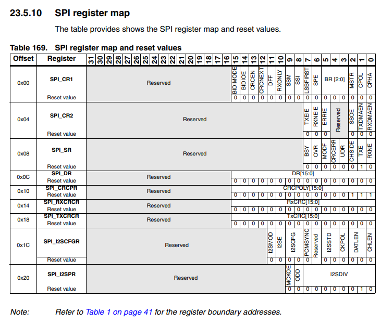381x325 pixels.
Task: Click the I2SCFG bit field
Action: [x=293, y=243]
